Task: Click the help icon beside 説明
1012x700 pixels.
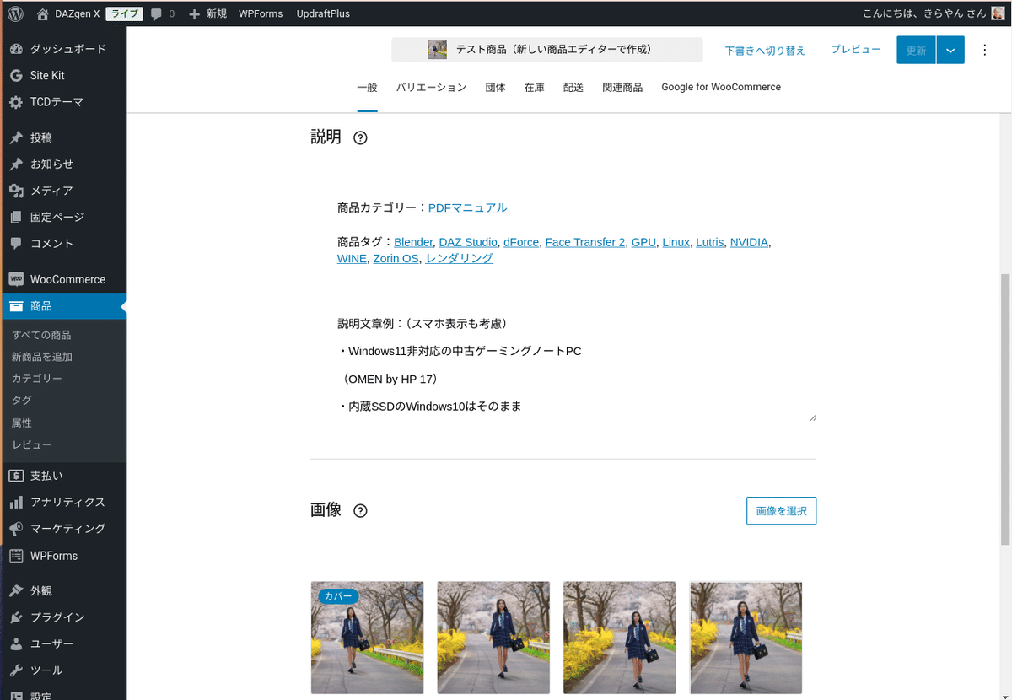Action: (360, 138)
